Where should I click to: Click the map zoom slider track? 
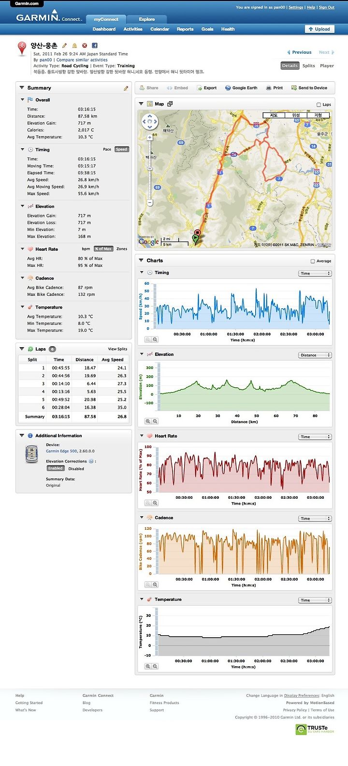tap(150, 169)
